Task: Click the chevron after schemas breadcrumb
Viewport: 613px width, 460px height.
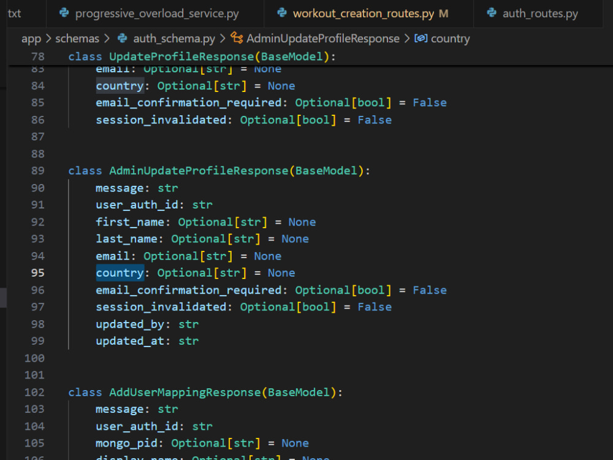Action: pos(107,39)
